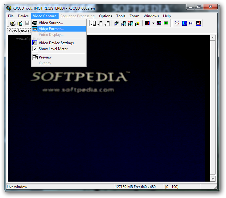Open the Tools menu

(x=121, y=16)
